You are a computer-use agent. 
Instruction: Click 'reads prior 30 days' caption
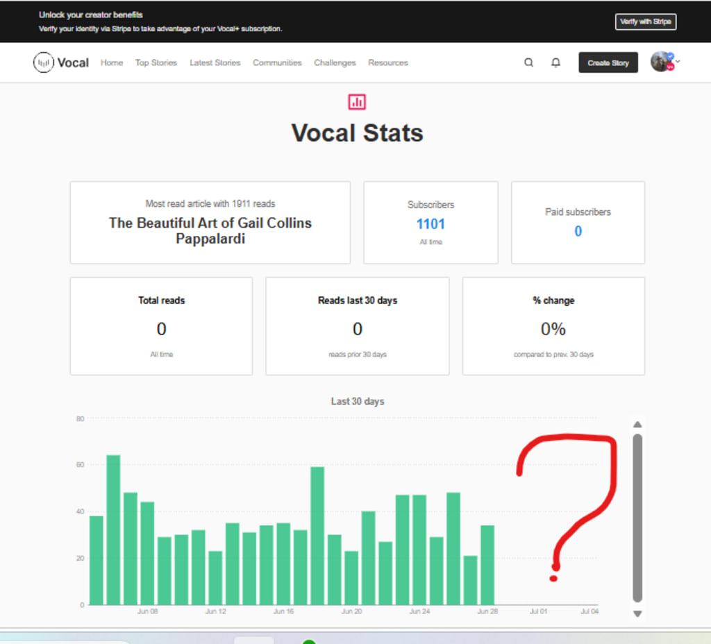[x=358, y=355]
